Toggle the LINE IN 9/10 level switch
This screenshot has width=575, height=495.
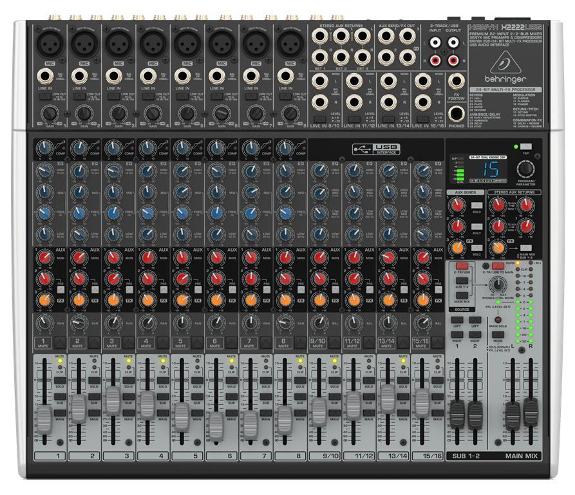tap(320, 119)
